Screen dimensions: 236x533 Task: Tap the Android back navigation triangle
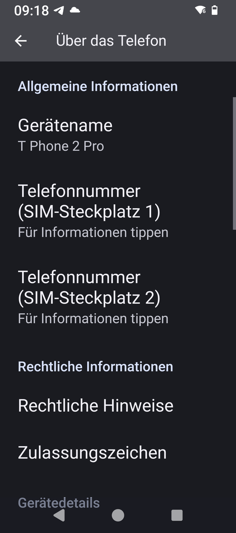(x=59, y=515)
